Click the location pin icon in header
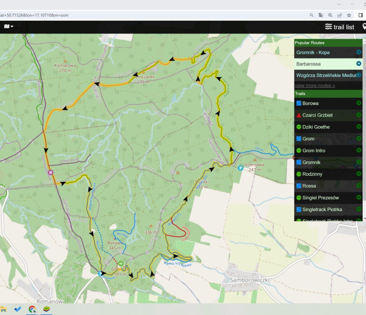 click(x=364, y=27)
